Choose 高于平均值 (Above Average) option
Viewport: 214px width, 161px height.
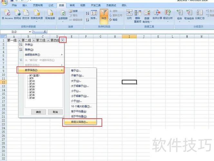point(81,111)
